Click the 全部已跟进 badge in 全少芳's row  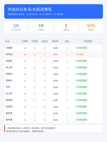coord(82,93)
